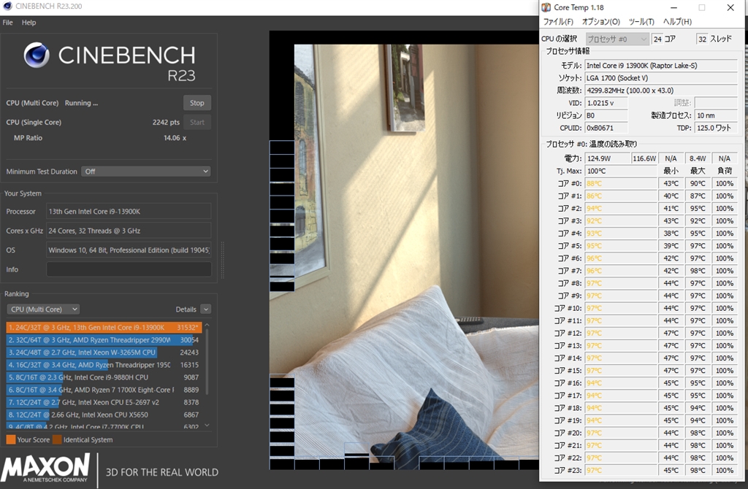Minimize the Core Temp window

tap(673, 7)
